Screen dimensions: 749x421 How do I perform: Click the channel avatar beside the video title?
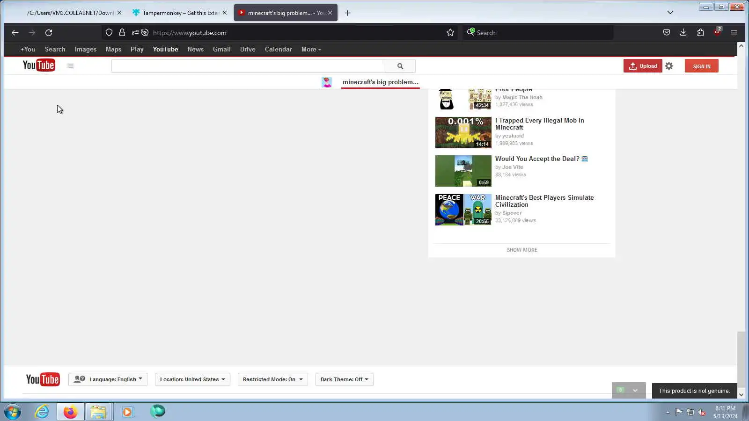(327, 82)
